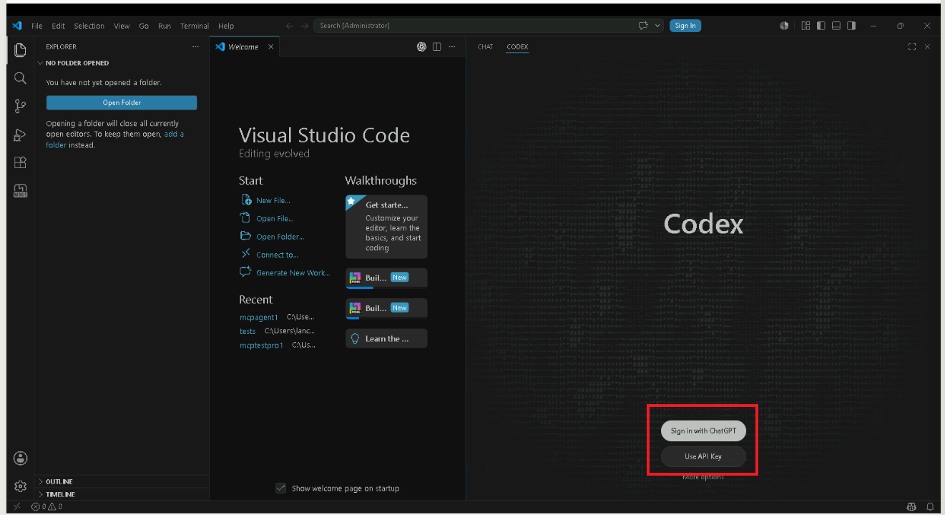Toggle the secondary side bar
This screenshot has width=945, height=515.
[851, 26]
